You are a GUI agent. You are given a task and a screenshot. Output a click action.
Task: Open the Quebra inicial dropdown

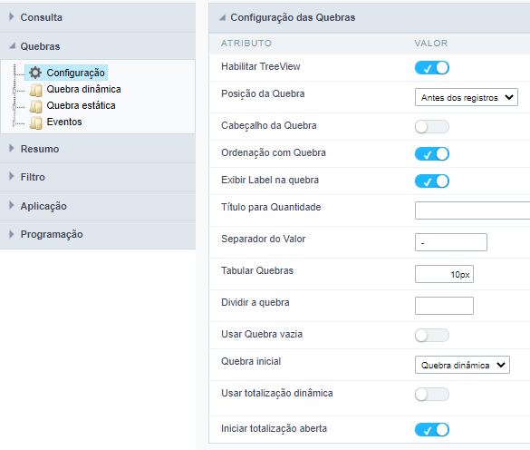pyautogui.click(x=462, y=365)
